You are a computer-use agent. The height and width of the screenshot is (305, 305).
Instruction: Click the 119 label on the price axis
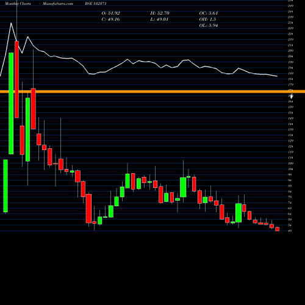pyautogui.click(x=290, y=152)
